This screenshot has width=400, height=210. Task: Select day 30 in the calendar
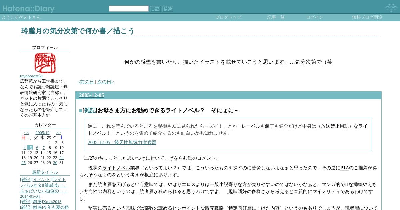click(55, 163)
